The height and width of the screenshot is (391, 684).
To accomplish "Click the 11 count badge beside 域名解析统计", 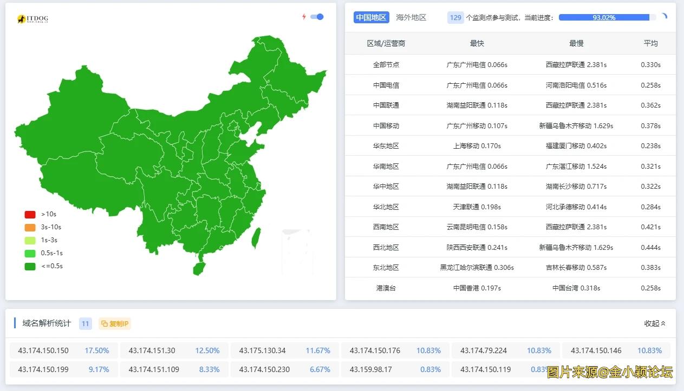I will pyautogui.click(x=85, y=323).
